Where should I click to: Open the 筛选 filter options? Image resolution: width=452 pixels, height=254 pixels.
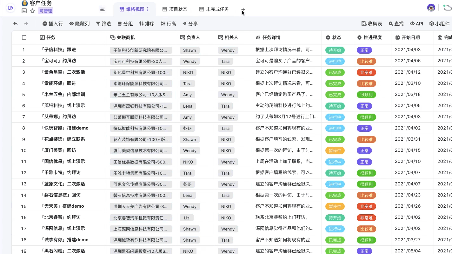[103, 23]
